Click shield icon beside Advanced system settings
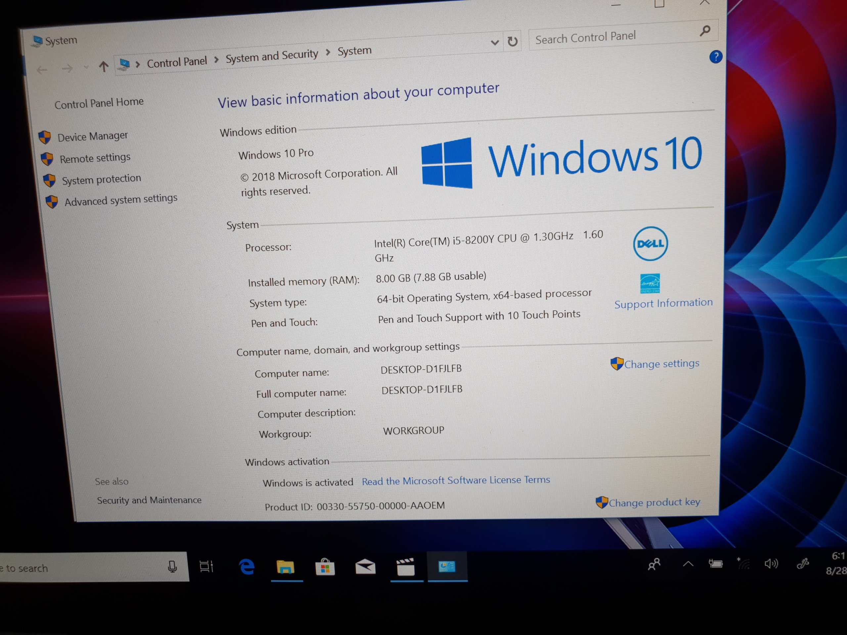The height and width of the screenshot is (635, 847). [52, 202]
